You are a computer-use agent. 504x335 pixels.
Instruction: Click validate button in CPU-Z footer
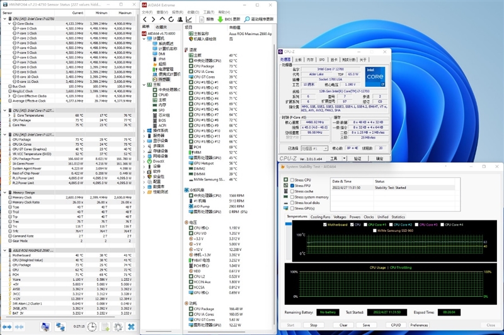pyautogui.click(x=357, y=158)
